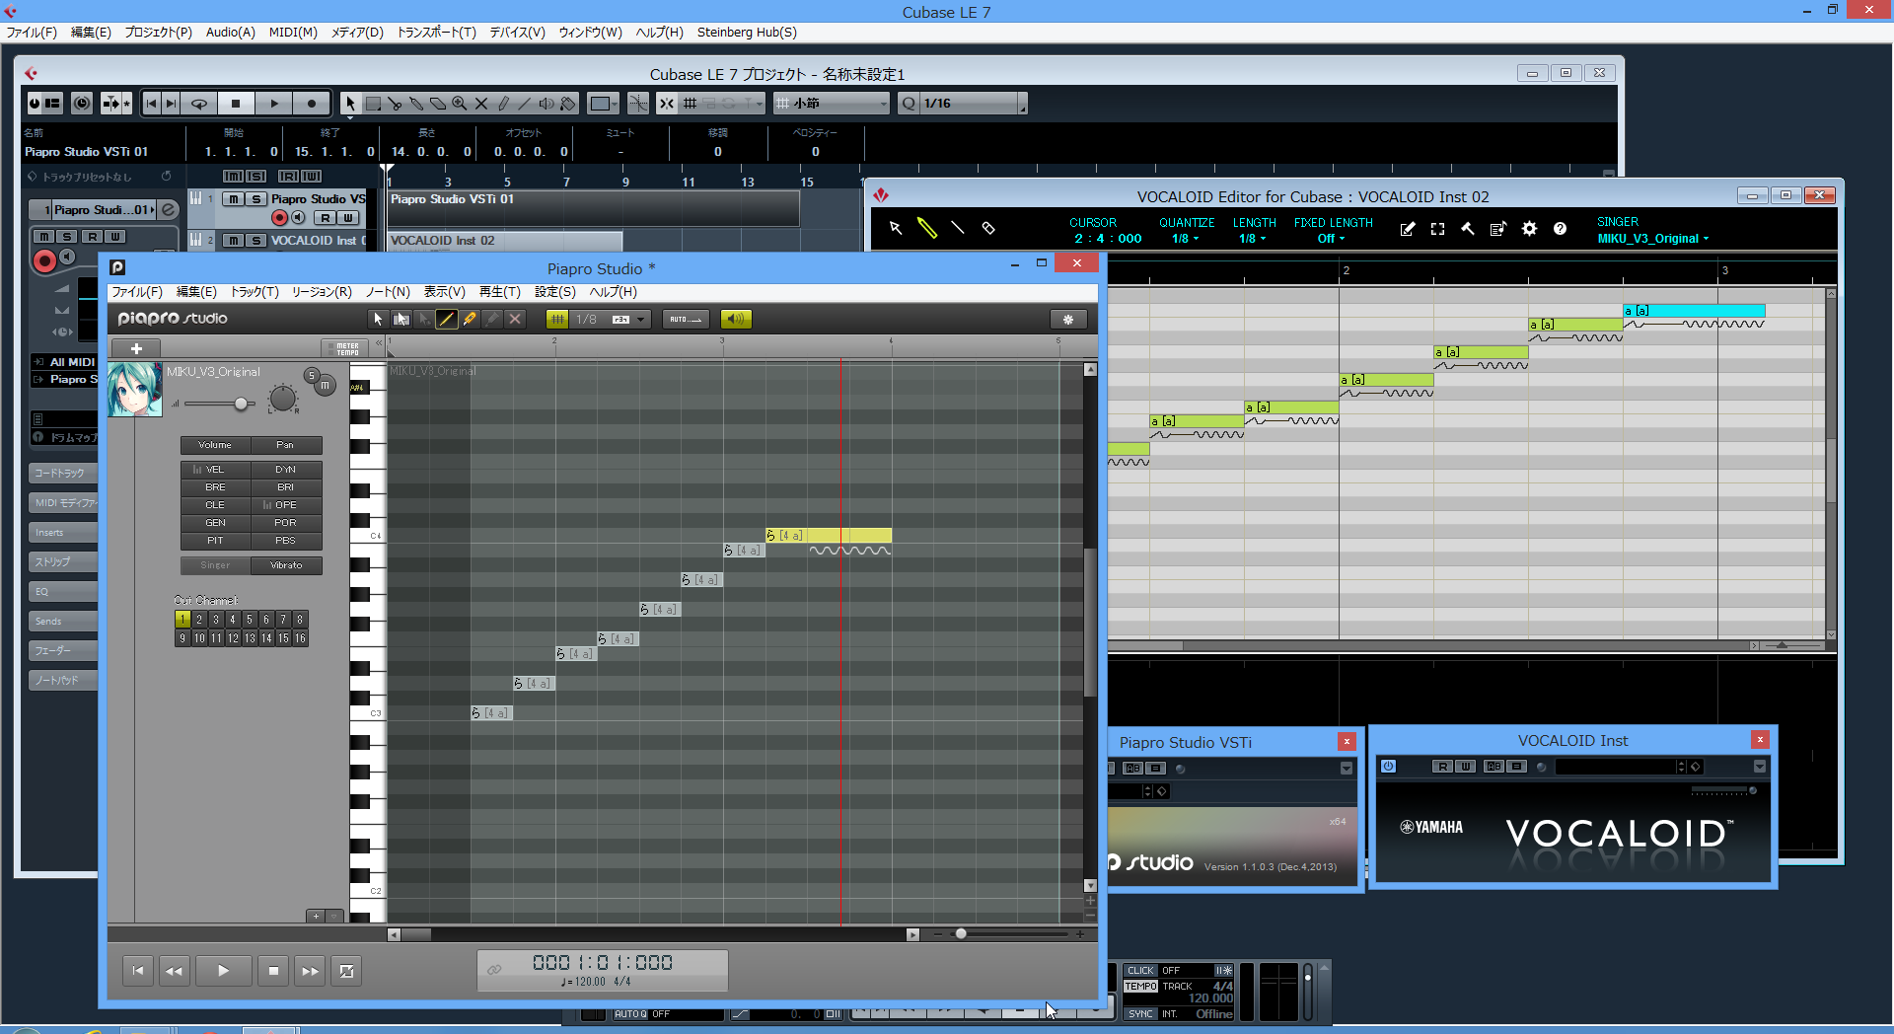Open the AUTO scroll dropdown in Piapro Studio

[687, 319]
